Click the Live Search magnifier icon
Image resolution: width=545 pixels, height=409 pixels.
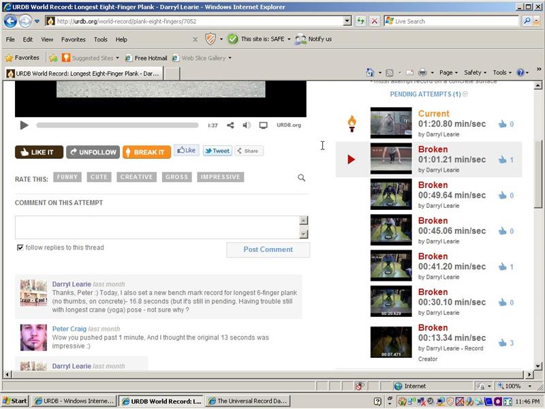click(x=527, y=21)
